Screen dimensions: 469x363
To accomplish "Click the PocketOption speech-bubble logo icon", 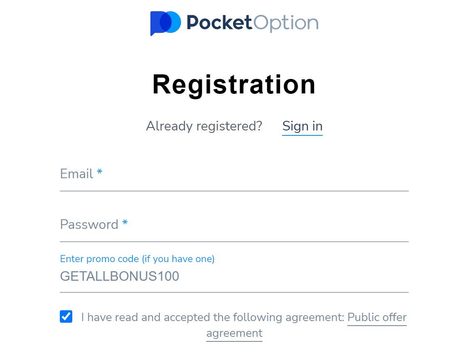I will [165, 24].
